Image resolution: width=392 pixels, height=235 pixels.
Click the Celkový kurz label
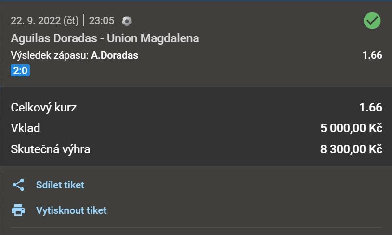[44, 107]
